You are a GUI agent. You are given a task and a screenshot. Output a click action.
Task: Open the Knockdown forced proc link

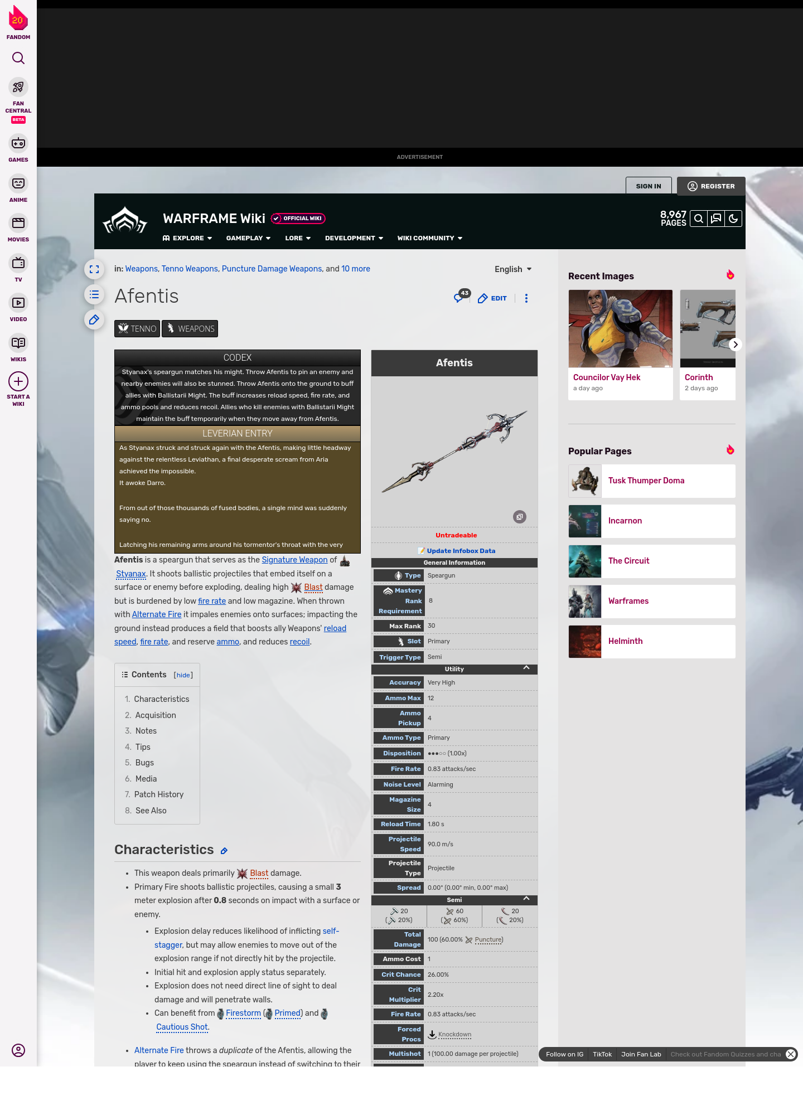pyautogui.click(x=454, y=1035)
